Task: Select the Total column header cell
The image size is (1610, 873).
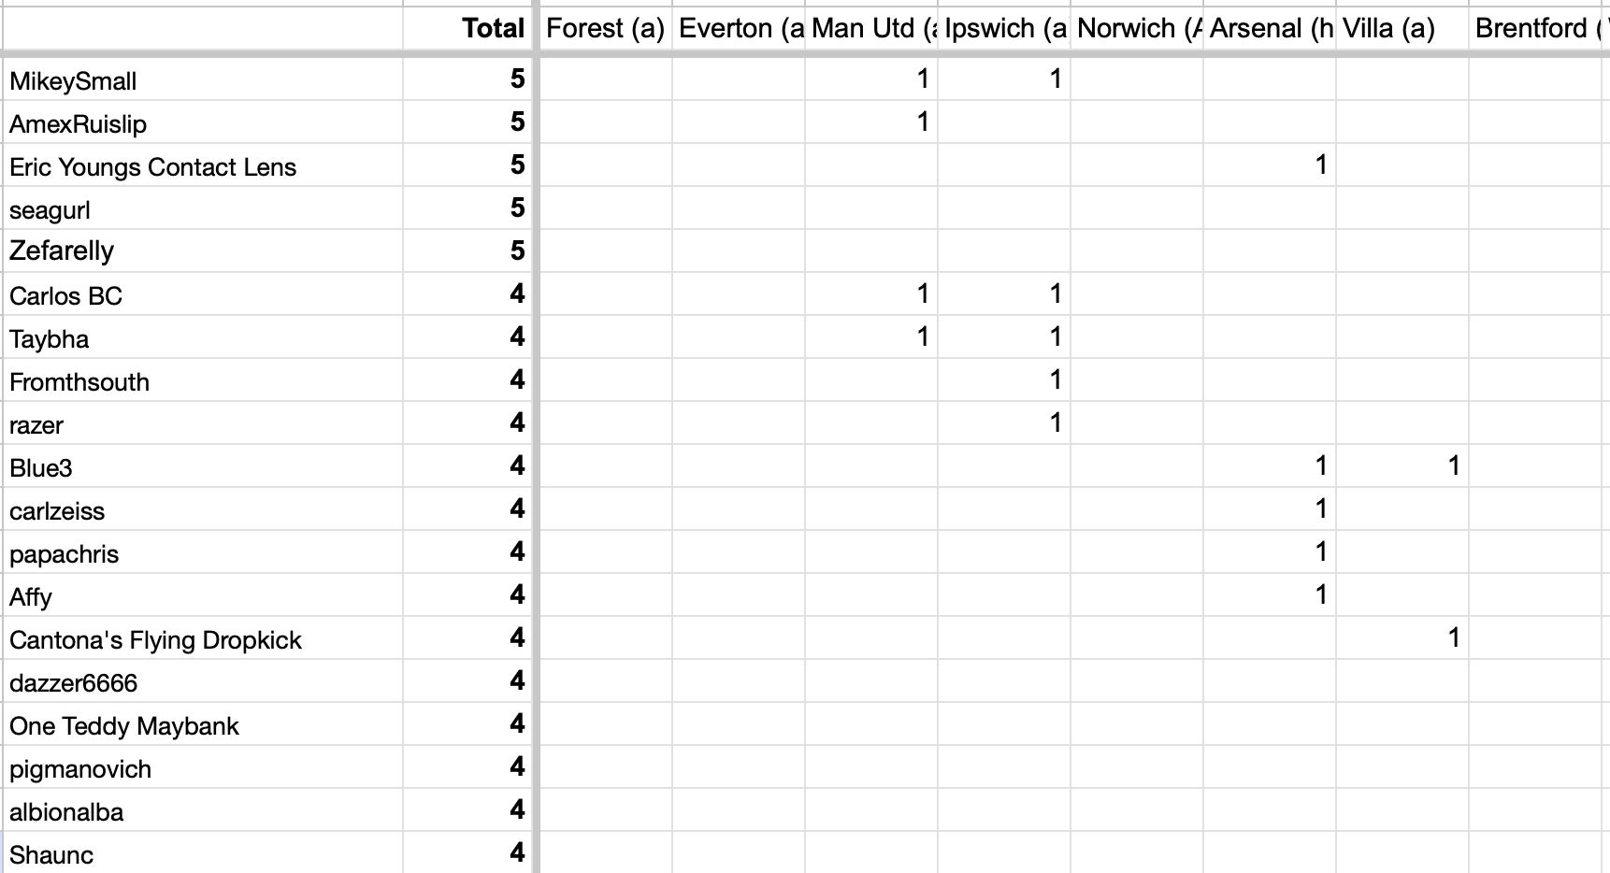Action: click(x=467, y=28)
